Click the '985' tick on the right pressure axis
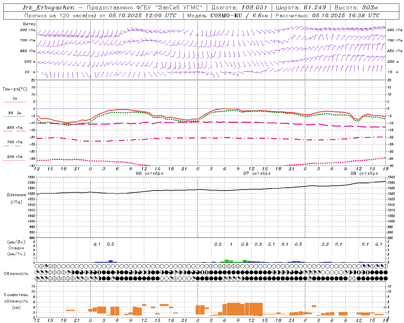Image resolution: width=404 pixels, height=323 pixels. pos(390,238)
